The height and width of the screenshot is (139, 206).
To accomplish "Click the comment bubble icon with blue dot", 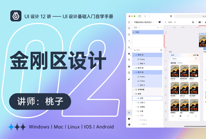I will 160,22.
